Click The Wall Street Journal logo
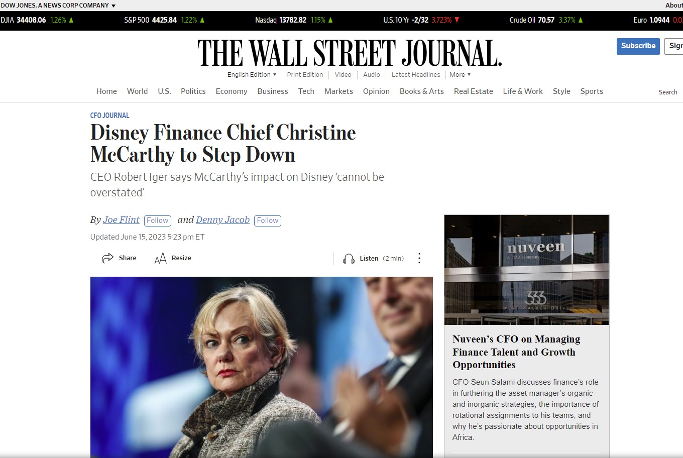This screenshot has height=458, width=683. click(x=350, y=53)
